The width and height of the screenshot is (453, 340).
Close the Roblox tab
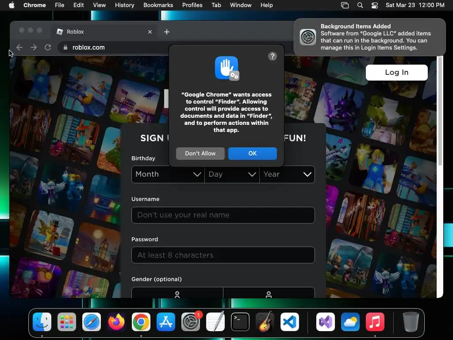pyautogui.click(x=150, y=32)
